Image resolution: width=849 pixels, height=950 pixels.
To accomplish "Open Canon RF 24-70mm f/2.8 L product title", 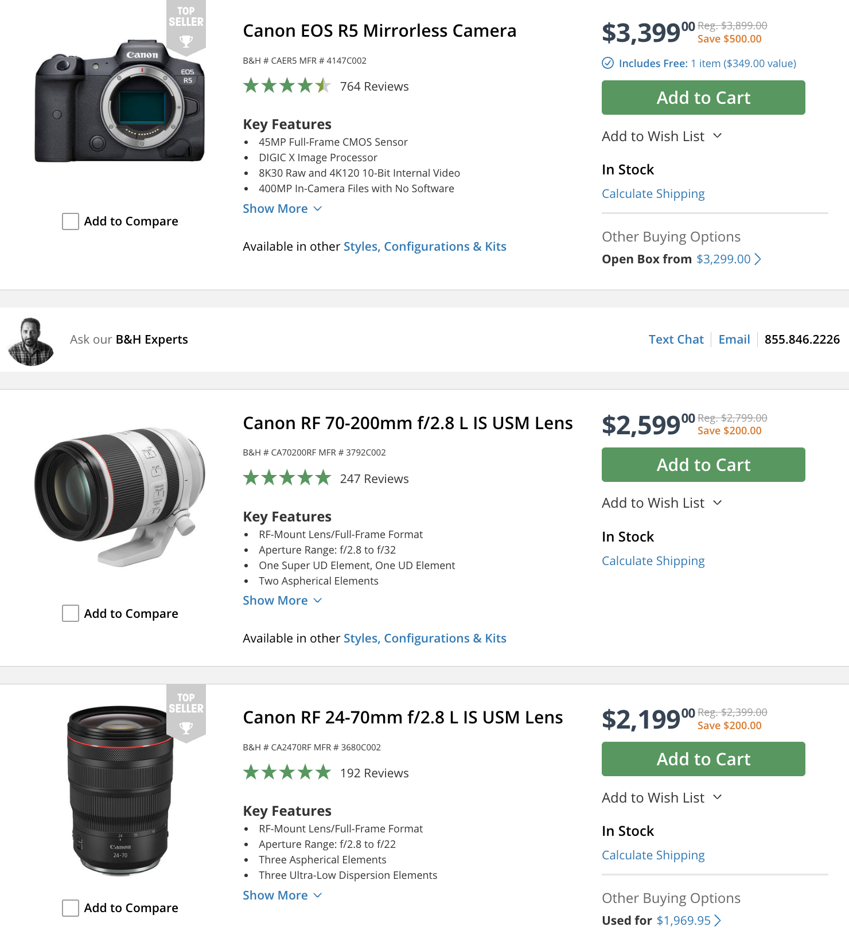I will (403, 718).
